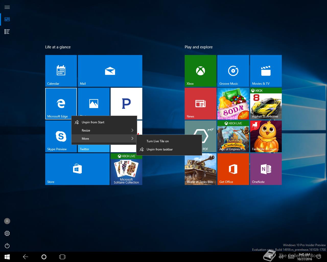The height and width of the screenshot is (262, 327).
Task: Click the Resize submenu chevron arrow
Action: (132, 130)
